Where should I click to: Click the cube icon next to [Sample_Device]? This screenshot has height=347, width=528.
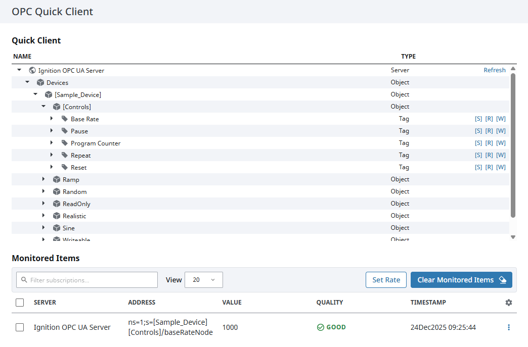49,95
